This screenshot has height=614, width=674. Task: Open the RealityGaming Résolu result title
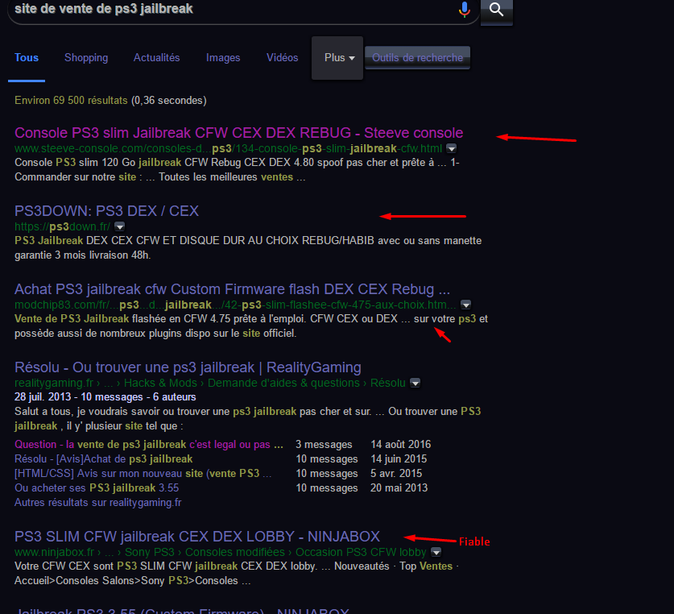[x=188, y=367]
